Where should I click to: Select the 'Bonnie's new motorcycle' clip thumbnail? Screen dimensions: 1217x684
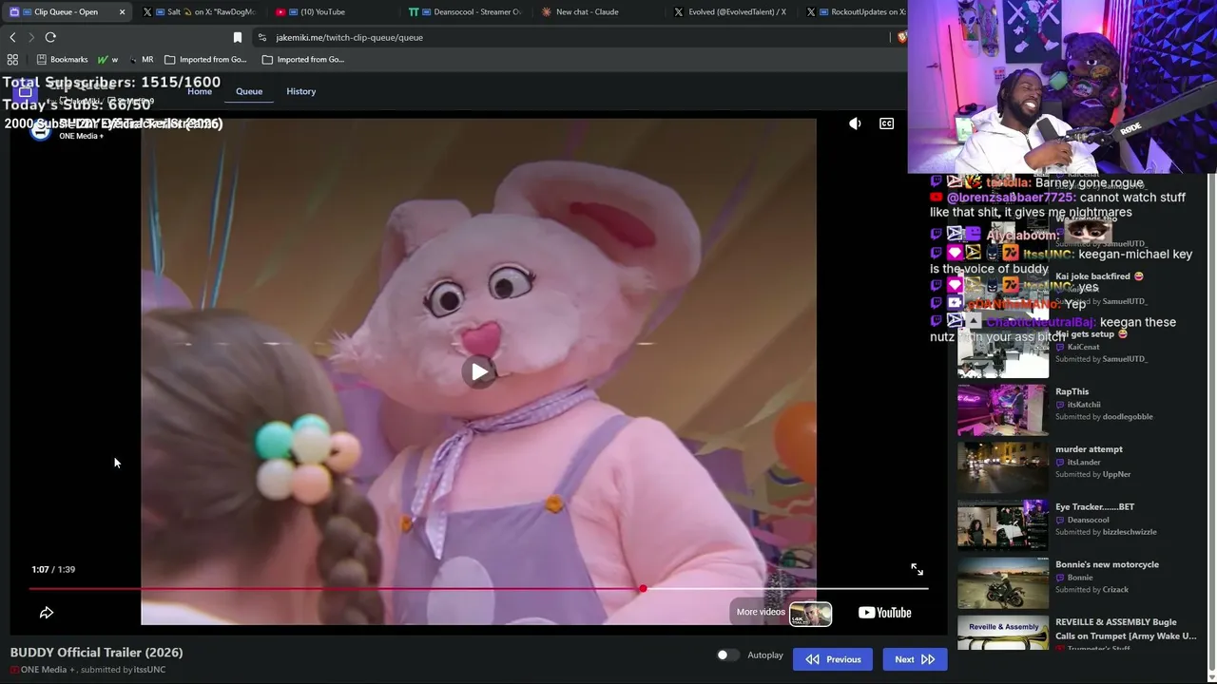(1003, 582)
